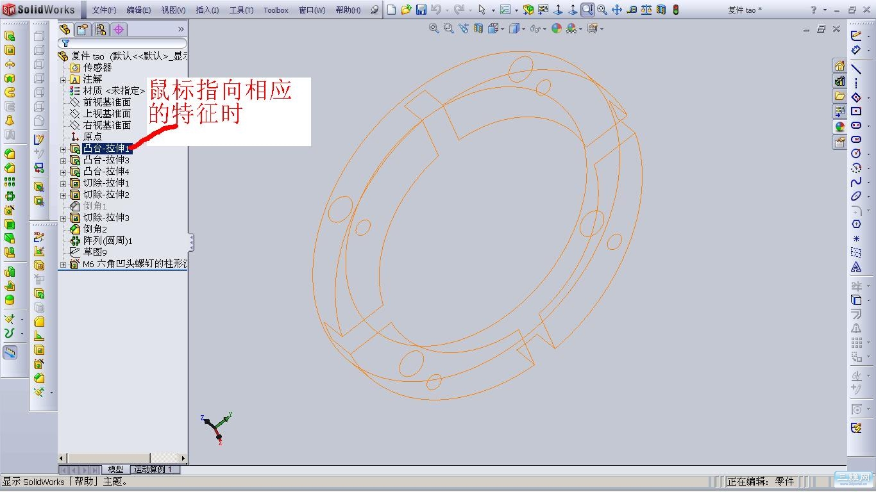Select the Polygon sketch tool
876x492 pixels.
tap(856, 224)
